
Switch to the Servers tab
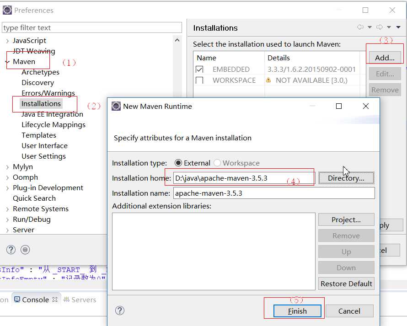click(x=80, y=299)
